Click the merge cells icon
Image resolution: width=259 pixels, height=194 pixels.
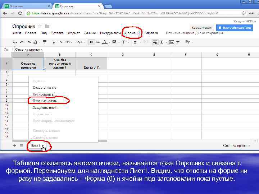pyautogui.click(x=145, y=42)
